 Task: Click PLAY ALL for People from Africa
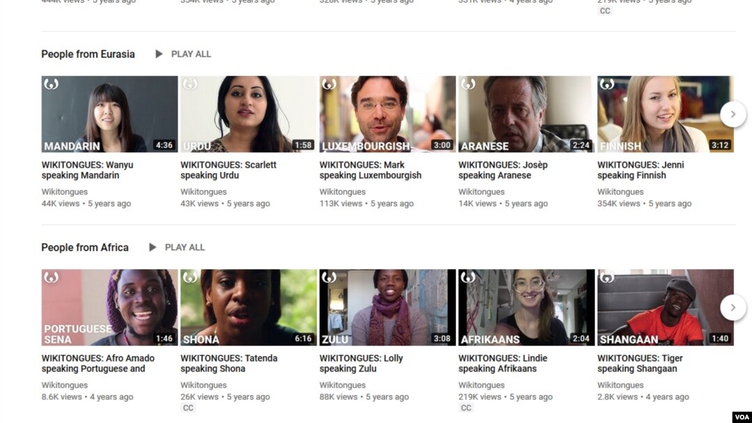pos(185,247)
